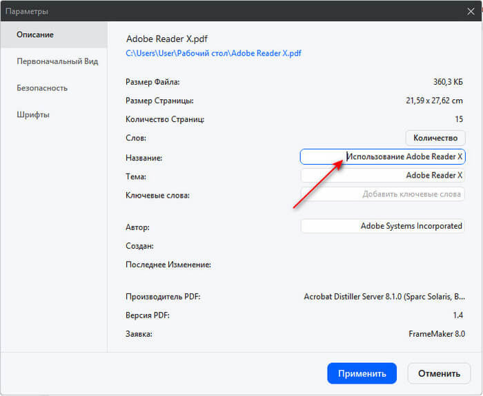This screenshot has width=483, height=396.
Task: Click into the Тема field
Action: point(382,176)
